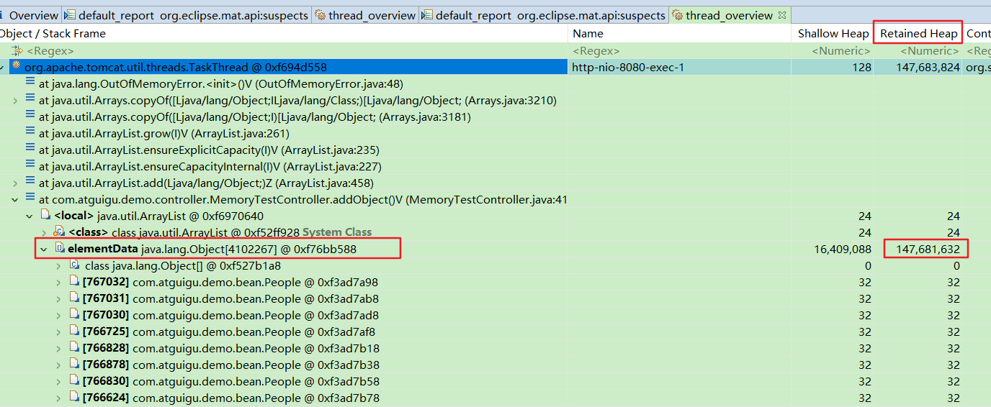Select the People [766828] tree row

(x=495, y=349)
